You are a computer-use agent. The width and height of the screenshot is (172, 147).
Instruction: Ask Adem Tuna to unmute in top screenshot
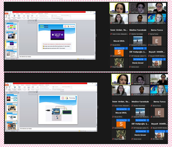click(x=157, y=59)
